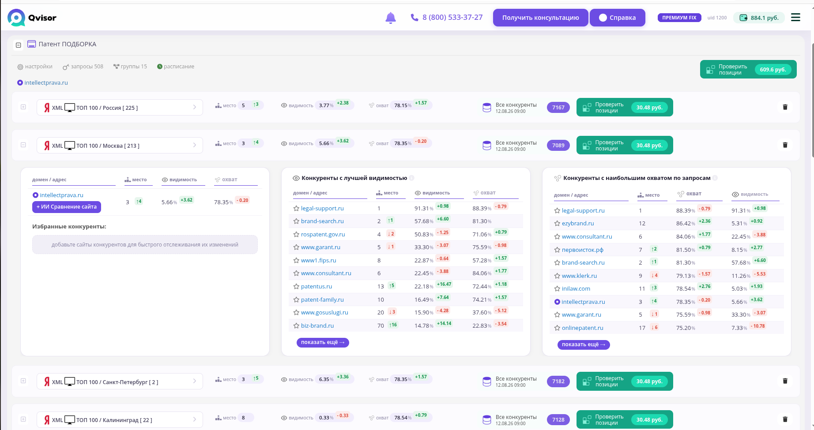The image size is (814, 430).
Task: Open the настройки tab
Action: pyautogui.click(x=35, y=67)
